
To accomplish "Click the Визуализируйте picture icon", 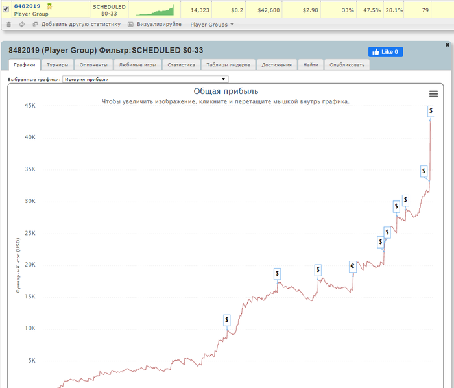I will click(x=130, y=24).
